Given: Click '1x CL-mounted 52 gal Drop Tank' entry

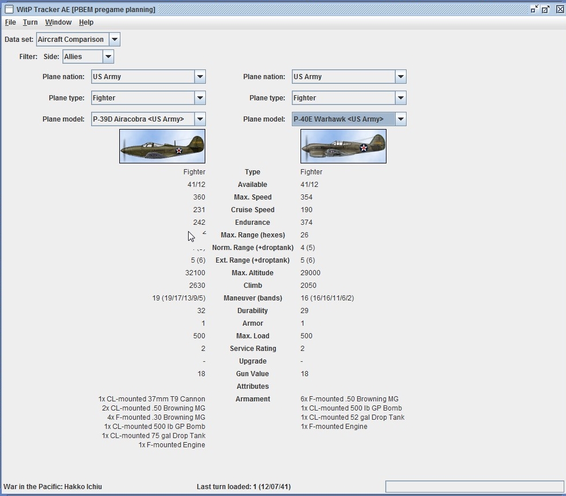Looking at the screenshot, I should (352, 417).
